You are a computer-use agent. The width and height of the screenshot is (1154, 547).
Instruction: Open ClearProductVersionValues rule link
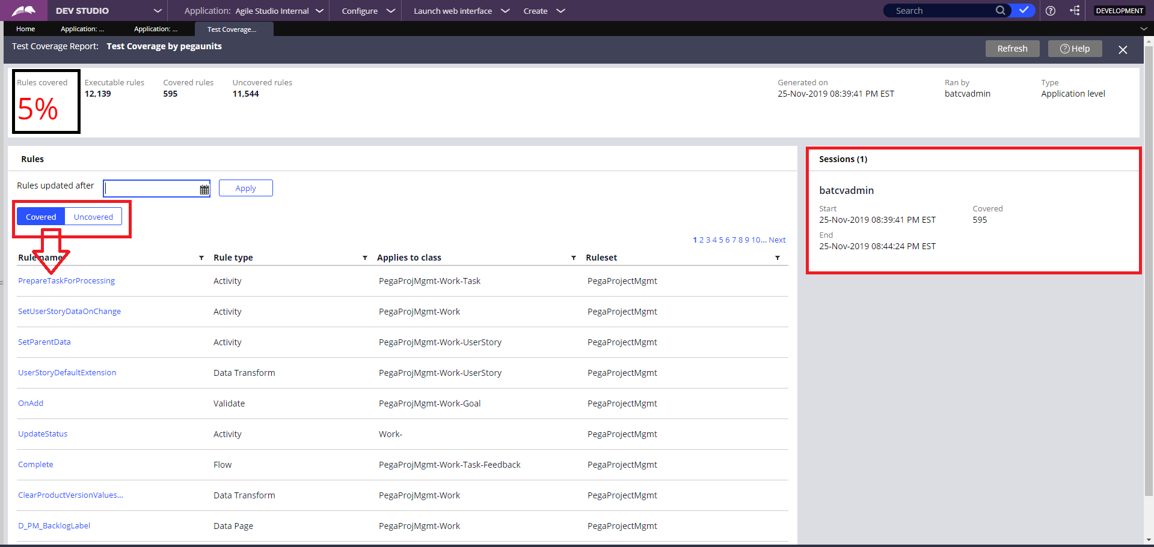coord(70,495)
